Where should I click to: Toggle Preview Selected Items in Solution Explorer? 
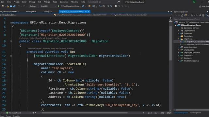(208, 16)
